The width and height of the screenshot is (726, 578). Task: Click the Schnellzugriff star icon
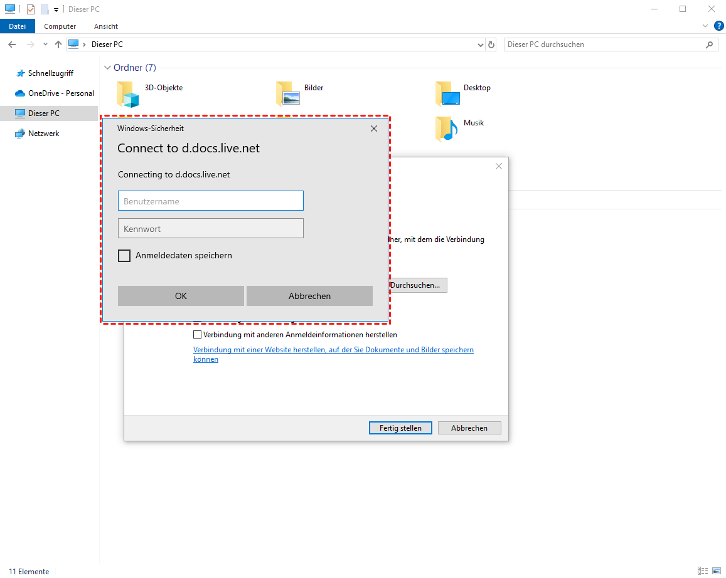20,73
